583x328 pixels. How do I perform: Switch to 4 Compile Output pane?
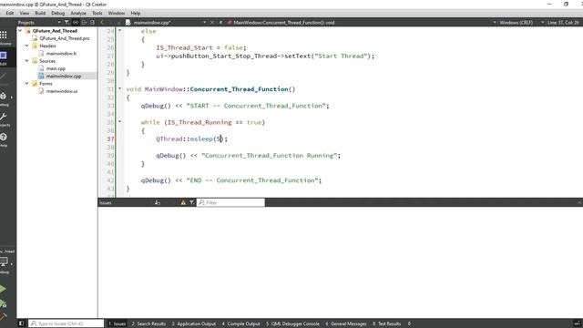[x=240, y=323]
